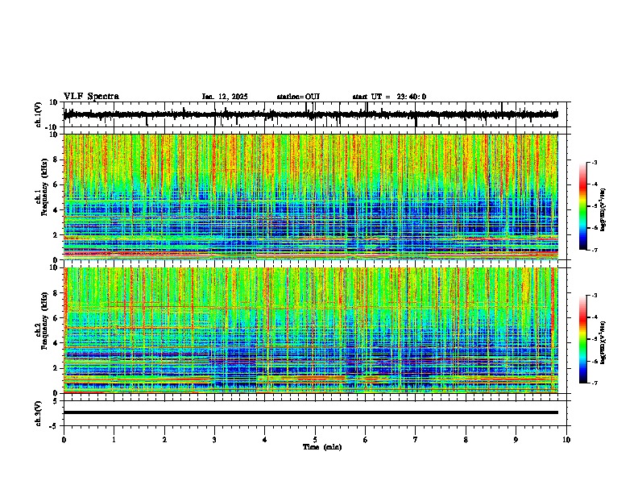
Task: Click inside the ch.2 spectrogram panel
Action: [311, 330]
